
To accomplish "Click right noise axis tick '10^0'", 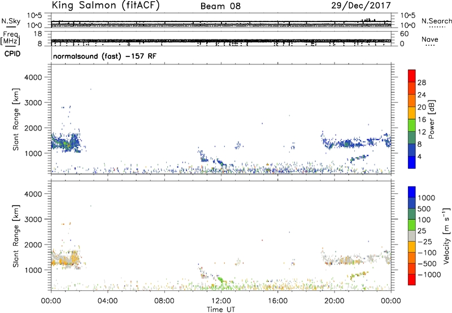I will (x=408, y=25).
